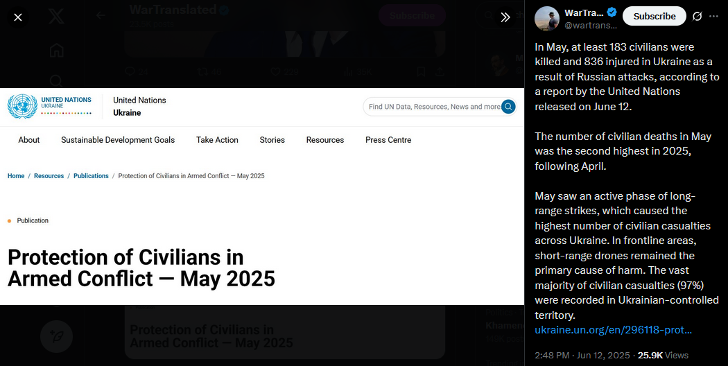Viewport: 728px width, 366px height.
Task: Click breadcrumb text Protection of Civilians in Armed Conflict
Action: point(191,176)
